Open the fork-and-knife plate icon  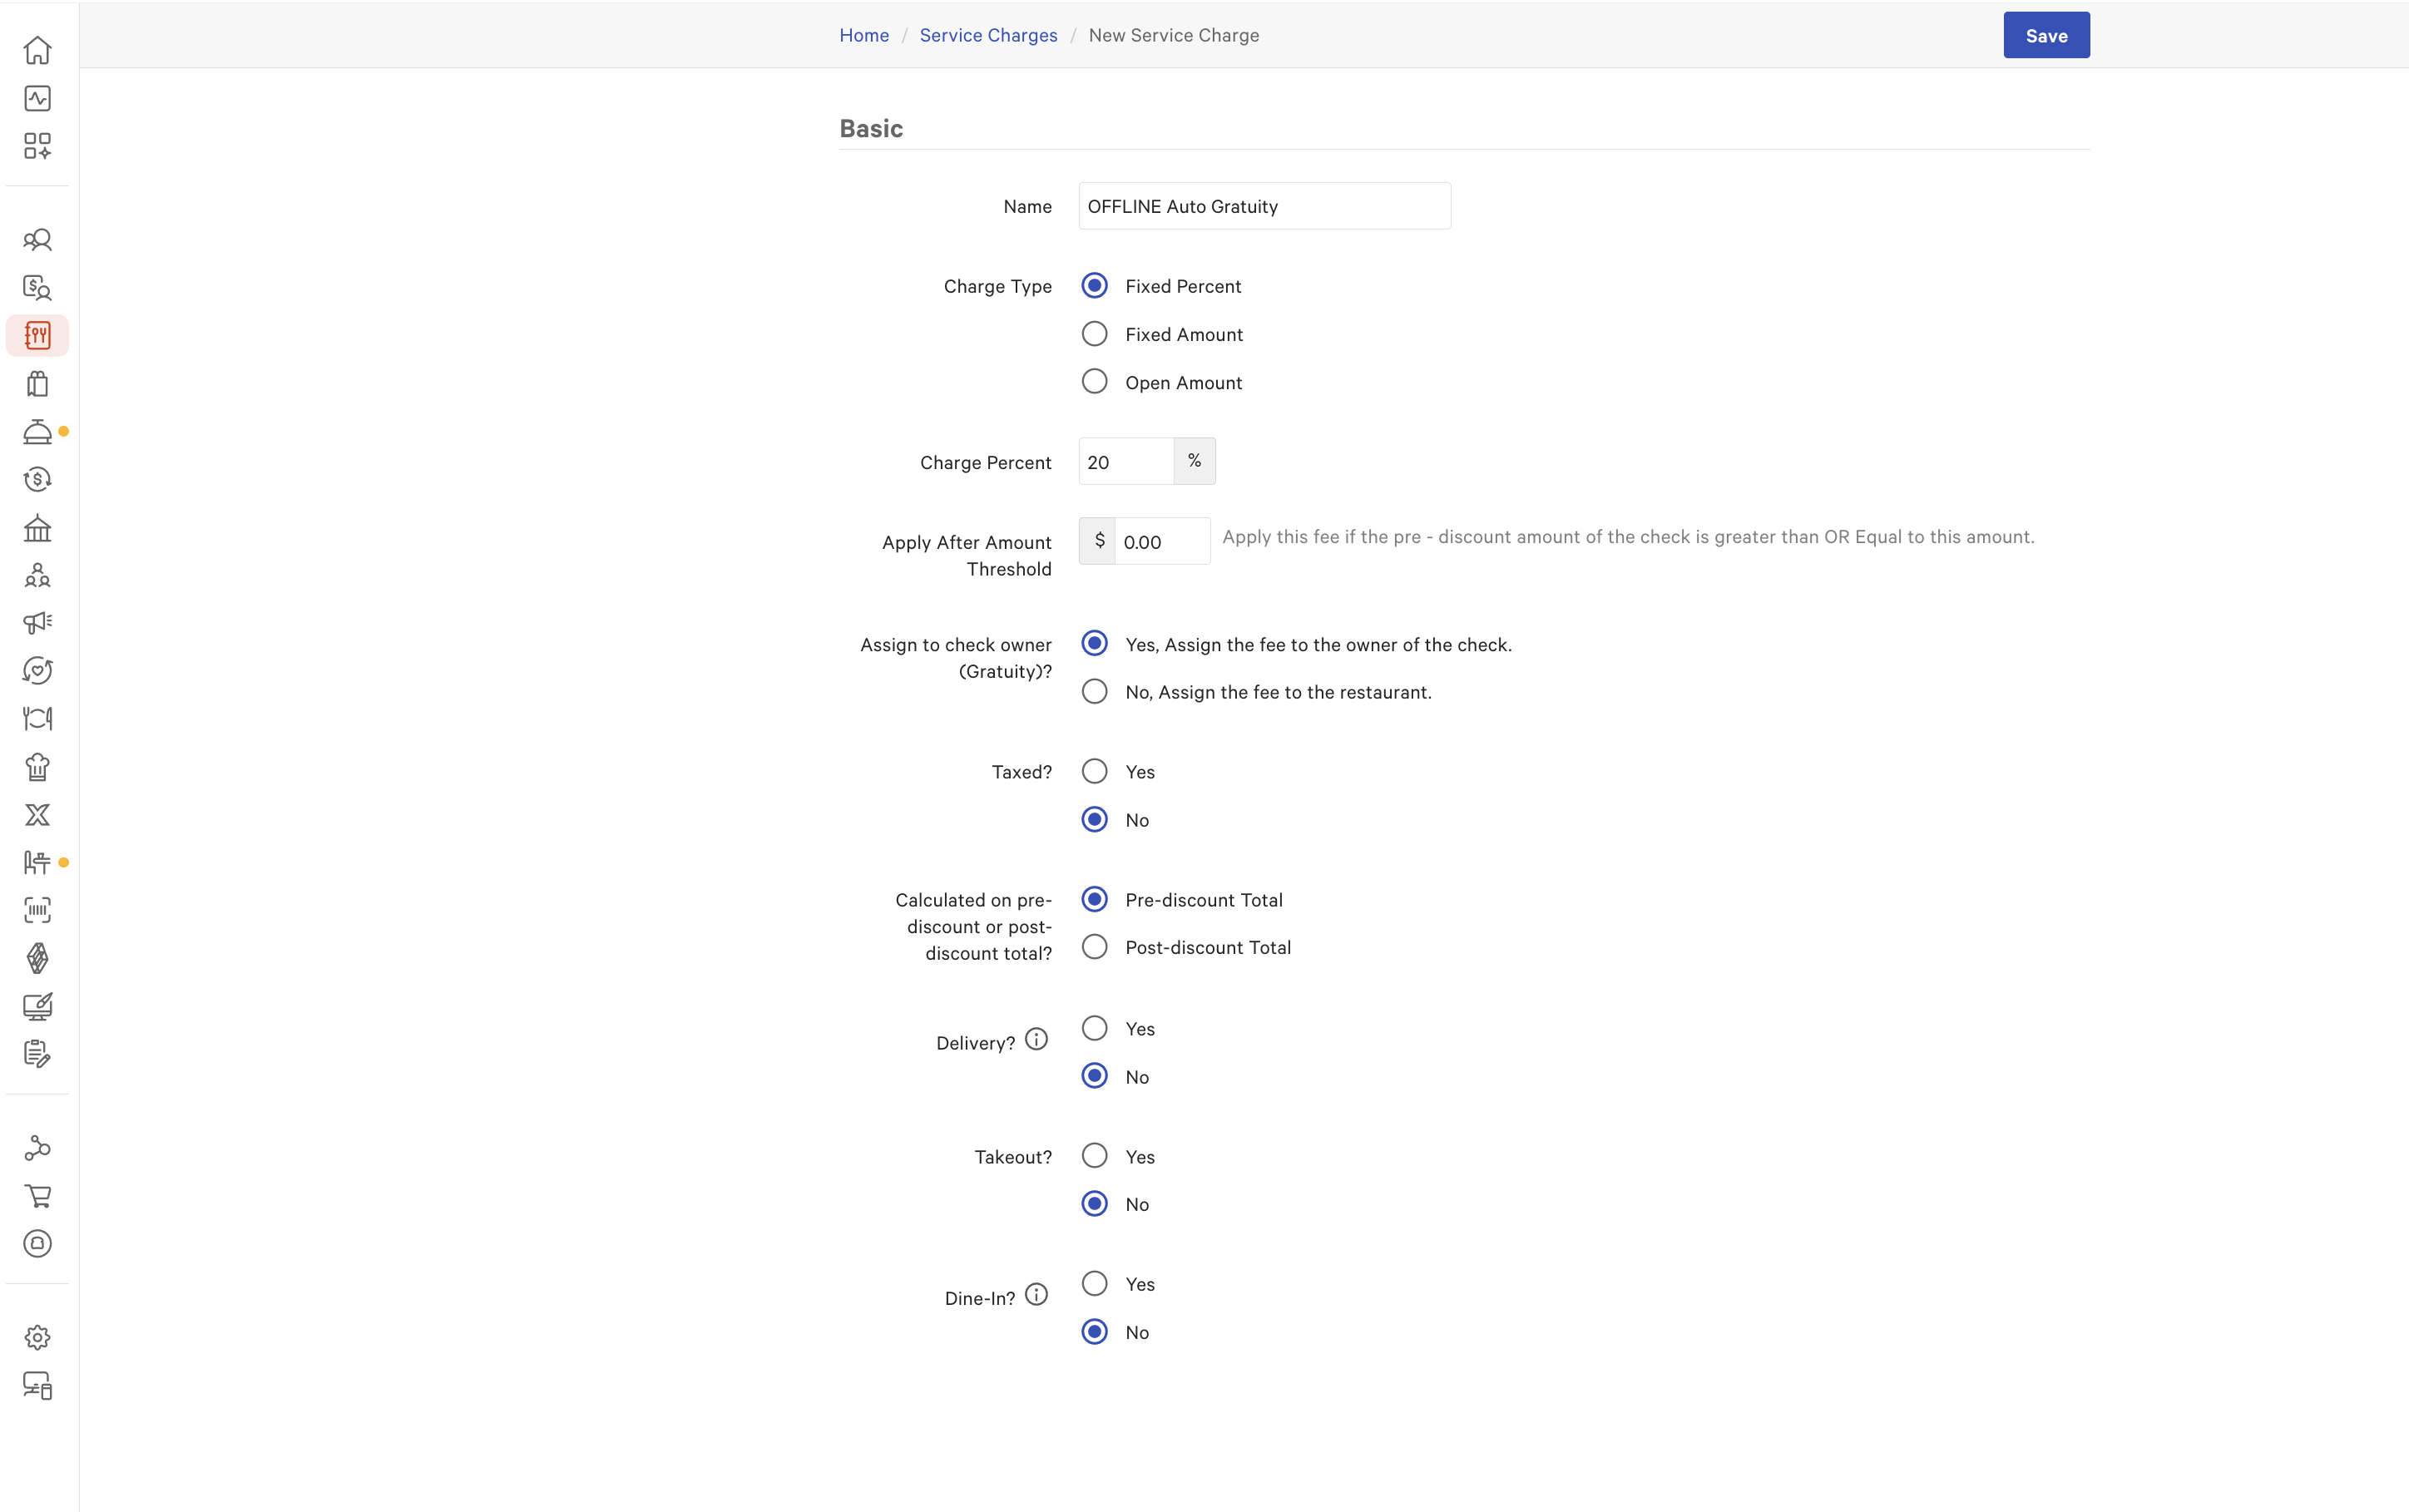coord(37,719)
